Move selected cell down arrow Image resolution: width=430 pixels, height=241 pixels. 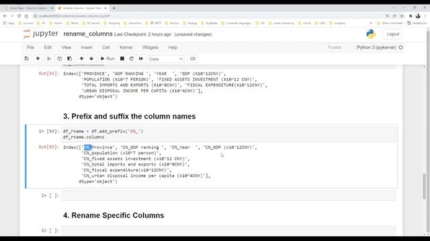91,59
